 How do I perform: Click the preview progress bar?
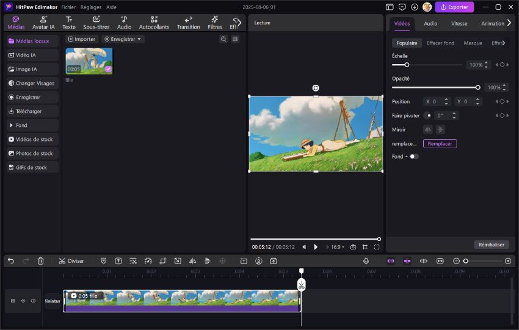point(316,239)
